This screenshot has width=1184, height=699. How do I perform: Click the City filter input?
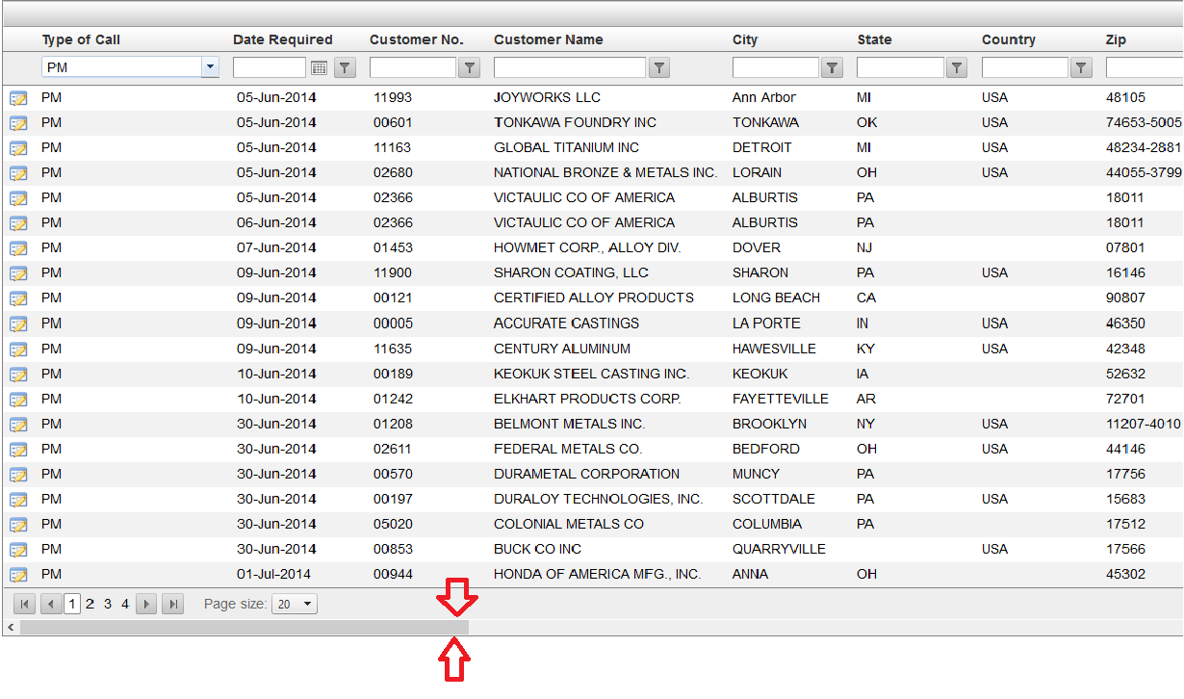coord(776,67)
